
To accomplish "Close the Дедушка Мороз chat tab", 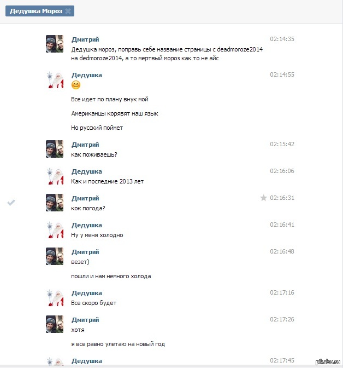I will click(x=68, y=11).
